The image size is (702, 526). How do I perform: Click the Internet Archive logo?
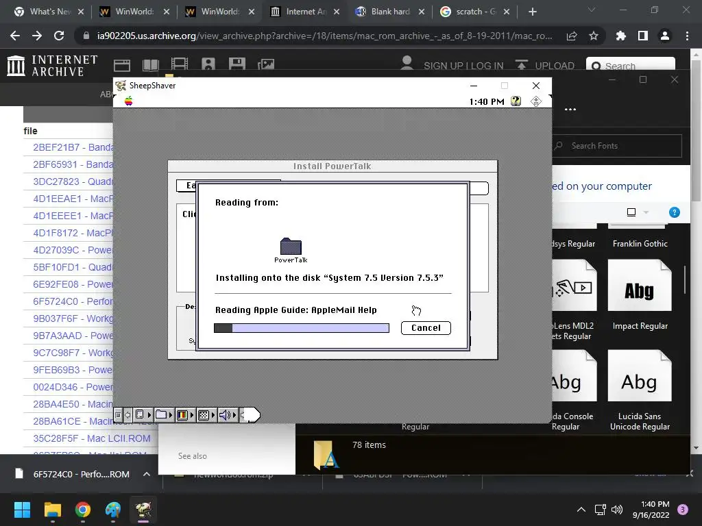pyautogui.click(x=52, y=66)
